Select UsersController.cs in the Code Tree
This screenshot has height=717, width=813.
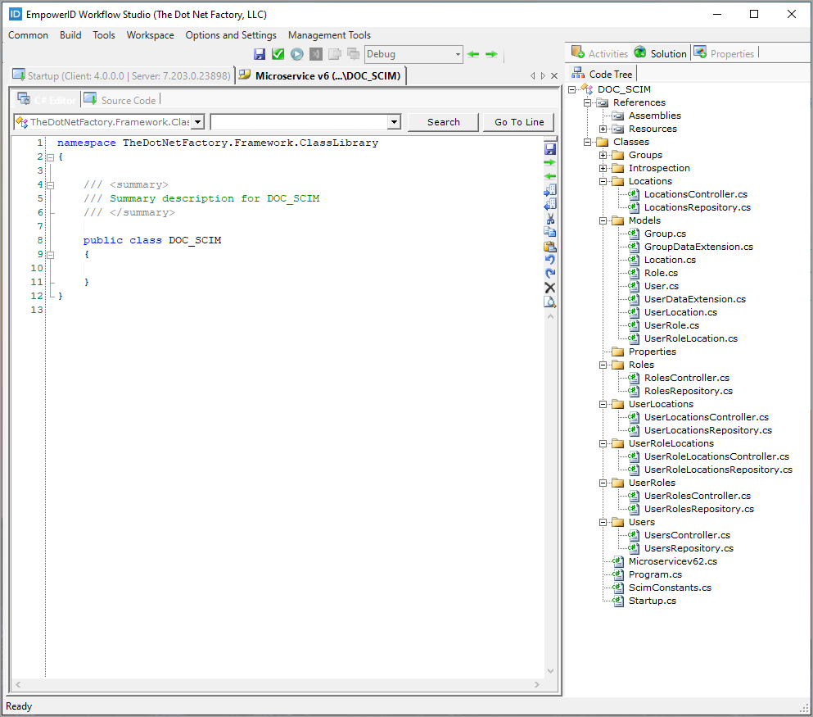click(x=687, y=535)
